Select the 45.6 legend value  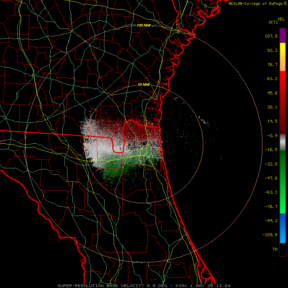[272, 93]
